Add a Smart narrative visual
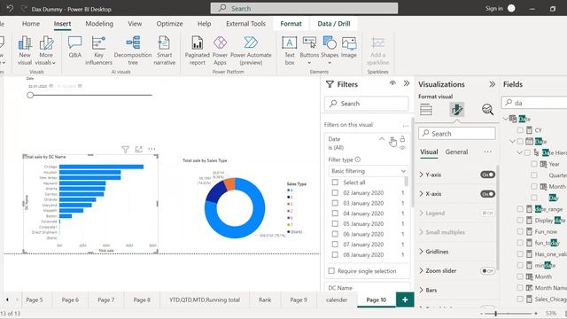Screen dimensions: 567x319 [x=164, y=51]
